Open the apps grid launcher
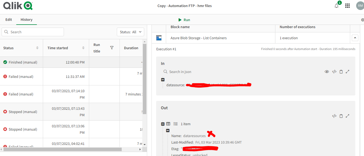This screenshot has height=156, width=364. (347, 6)
